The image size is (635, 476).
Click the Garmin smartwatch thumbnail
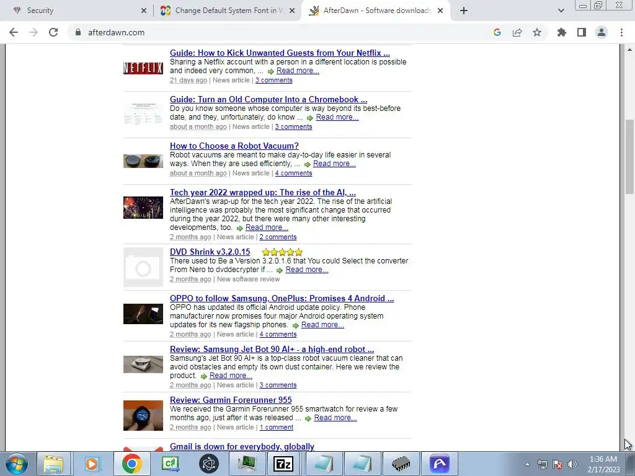pyautogui.click(x=143, y=416)
